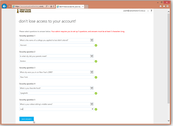
Task: Open the browser Home icon
Action: pos(160,6)
